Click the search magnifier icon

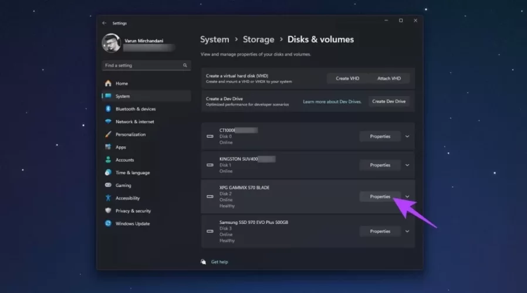[x=185, y=66]
